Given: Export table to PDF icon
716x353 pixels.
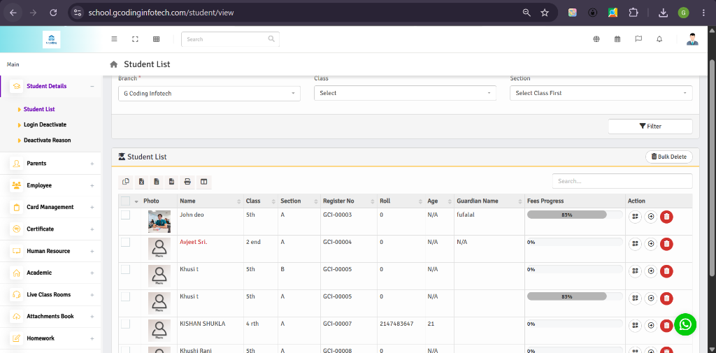Looking at the screenshot, I should coord(172,182).
